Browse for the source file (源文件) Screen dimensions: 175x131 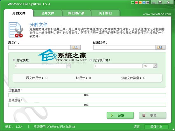(x=76, y=47)
